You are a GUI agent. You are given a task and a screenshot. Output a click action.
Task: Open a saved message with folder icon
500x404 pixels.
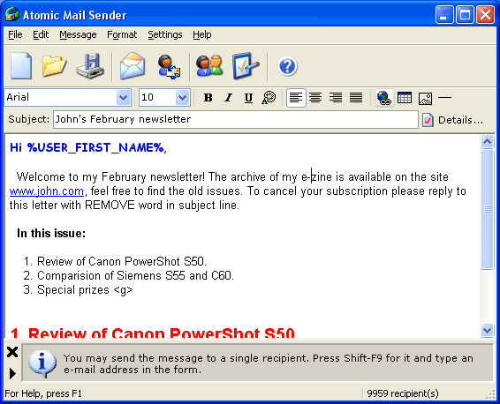click(x=54, y=66)
